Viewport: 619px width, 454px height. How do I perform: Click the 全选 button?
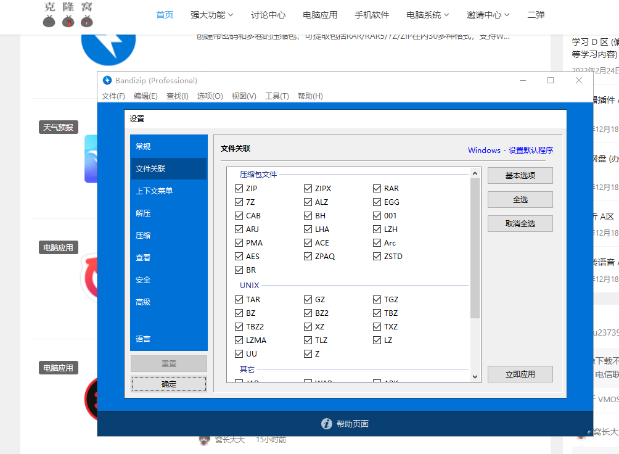point(520,199)
